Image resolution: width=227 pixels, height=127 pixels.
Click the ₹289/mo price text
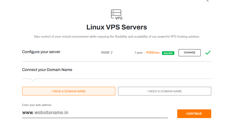(x=153, y=53)
